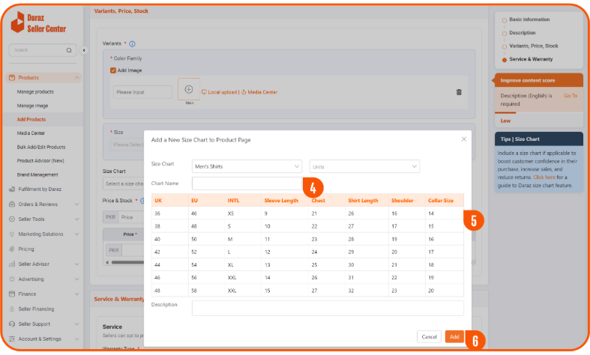
Task: Click the Cancel button in dialog
Action: (x=428, y=337)
